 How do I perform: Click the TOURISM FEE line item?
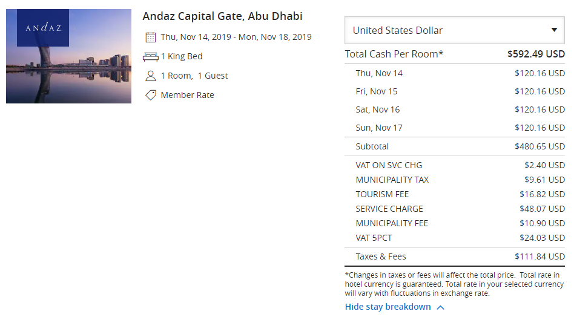(x=382, y=194)
